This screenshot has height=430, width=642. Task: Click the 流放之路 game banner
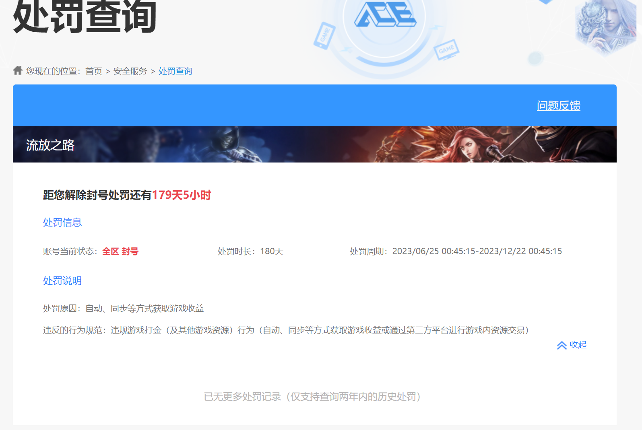pyautogui.click(x=315, y=144)
